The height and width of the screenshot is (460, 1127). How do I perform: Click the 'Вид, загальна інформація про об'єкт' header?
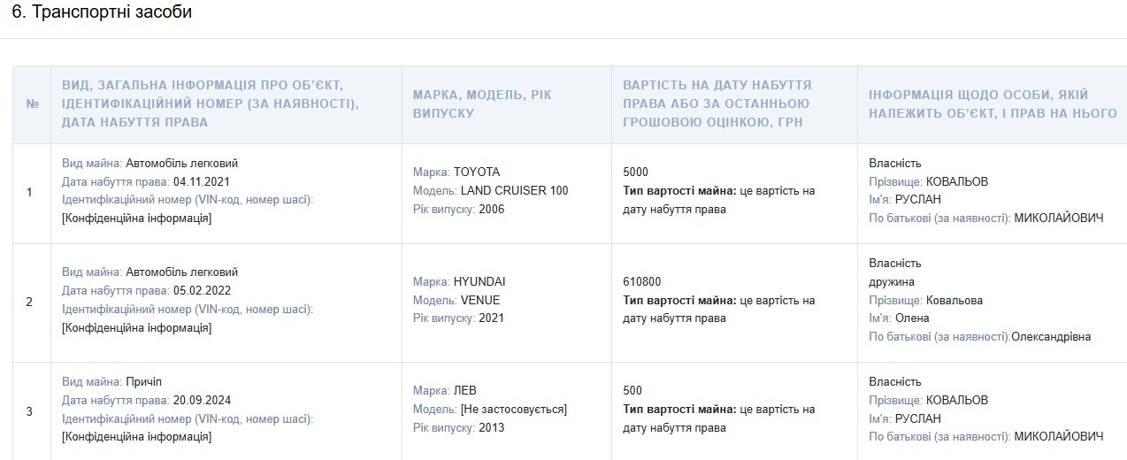click(210, 103)
